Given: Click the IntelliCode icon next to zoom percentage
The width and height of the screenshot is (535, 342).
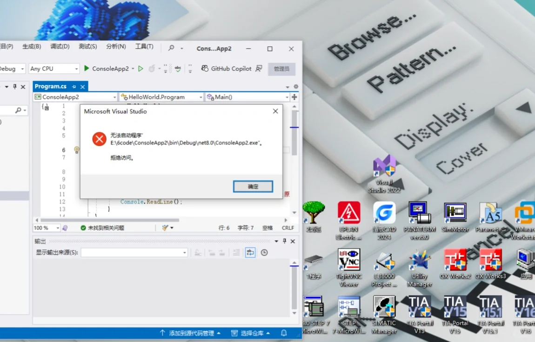Looking at the screenshot, I should (65, 228).
